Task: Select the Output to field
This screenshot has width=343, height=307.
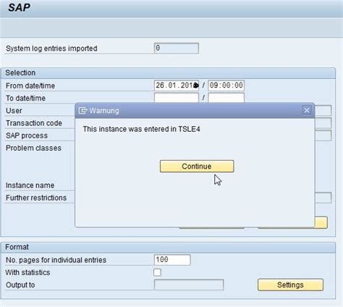Action: point(189,285)
